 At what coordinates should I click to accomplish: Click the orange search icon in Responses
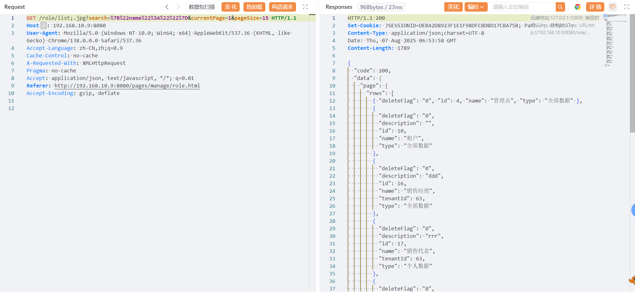coord(560,7)
